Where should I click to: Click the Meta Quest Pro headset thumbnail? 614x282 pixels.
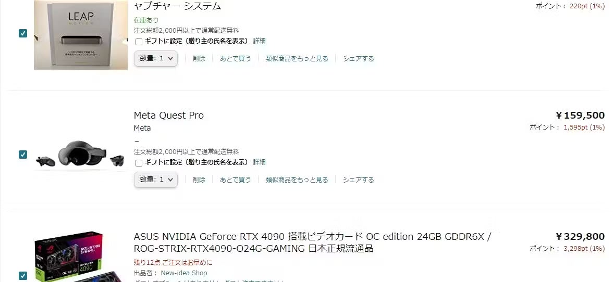click(80, 155)
